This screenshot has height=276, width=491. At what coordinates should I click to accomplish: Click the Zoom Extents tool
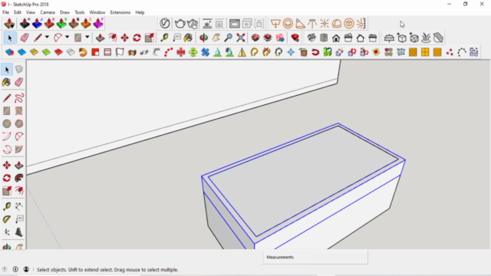coord(240,38)
